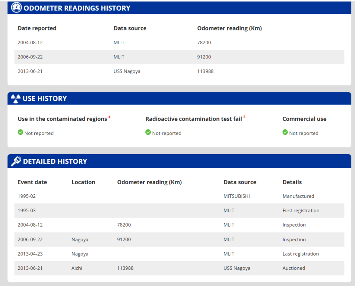
Task: Click the 113988 reading from USS Nagoya
Action: coord(205,71)
